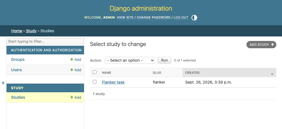Go to Home in breadcrumb

click(x=17, y=31)
